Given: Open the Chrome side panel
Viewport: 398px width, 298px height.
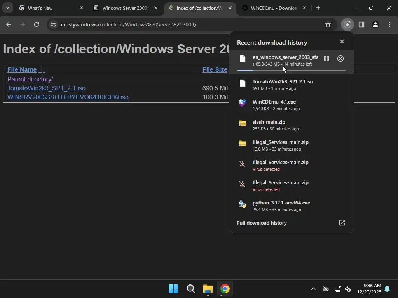Looking at the screenshot, I should coord(361,24).
